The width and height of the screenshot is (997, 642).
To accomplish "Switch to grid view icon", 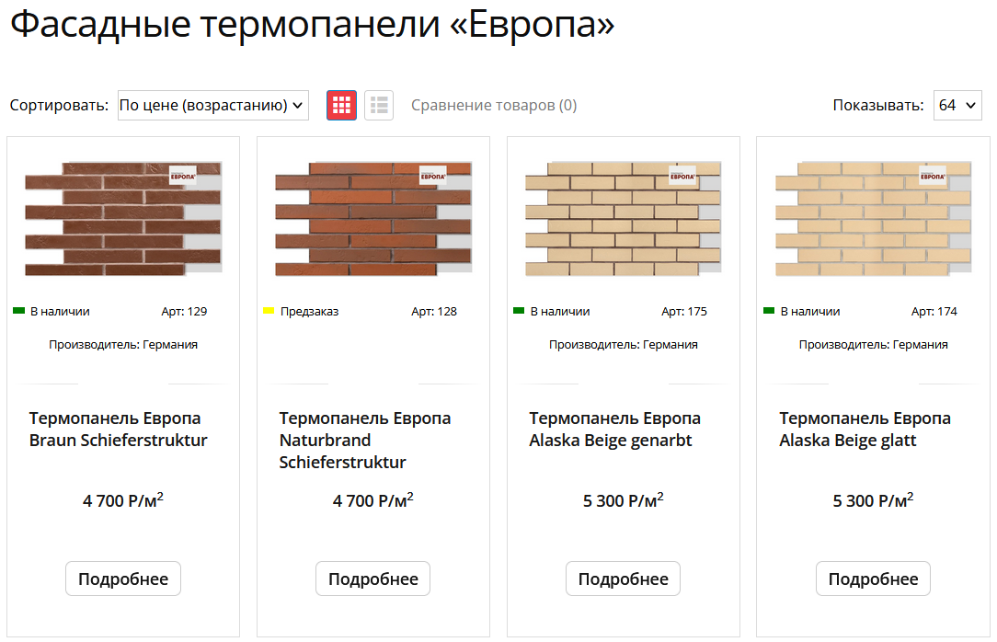I will 341,105.
